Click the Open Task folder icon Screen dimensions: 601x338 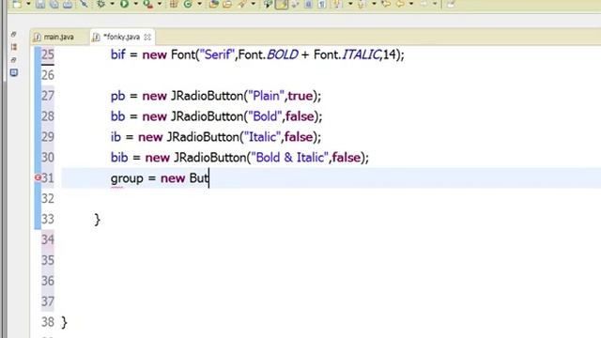coord(227,4)
